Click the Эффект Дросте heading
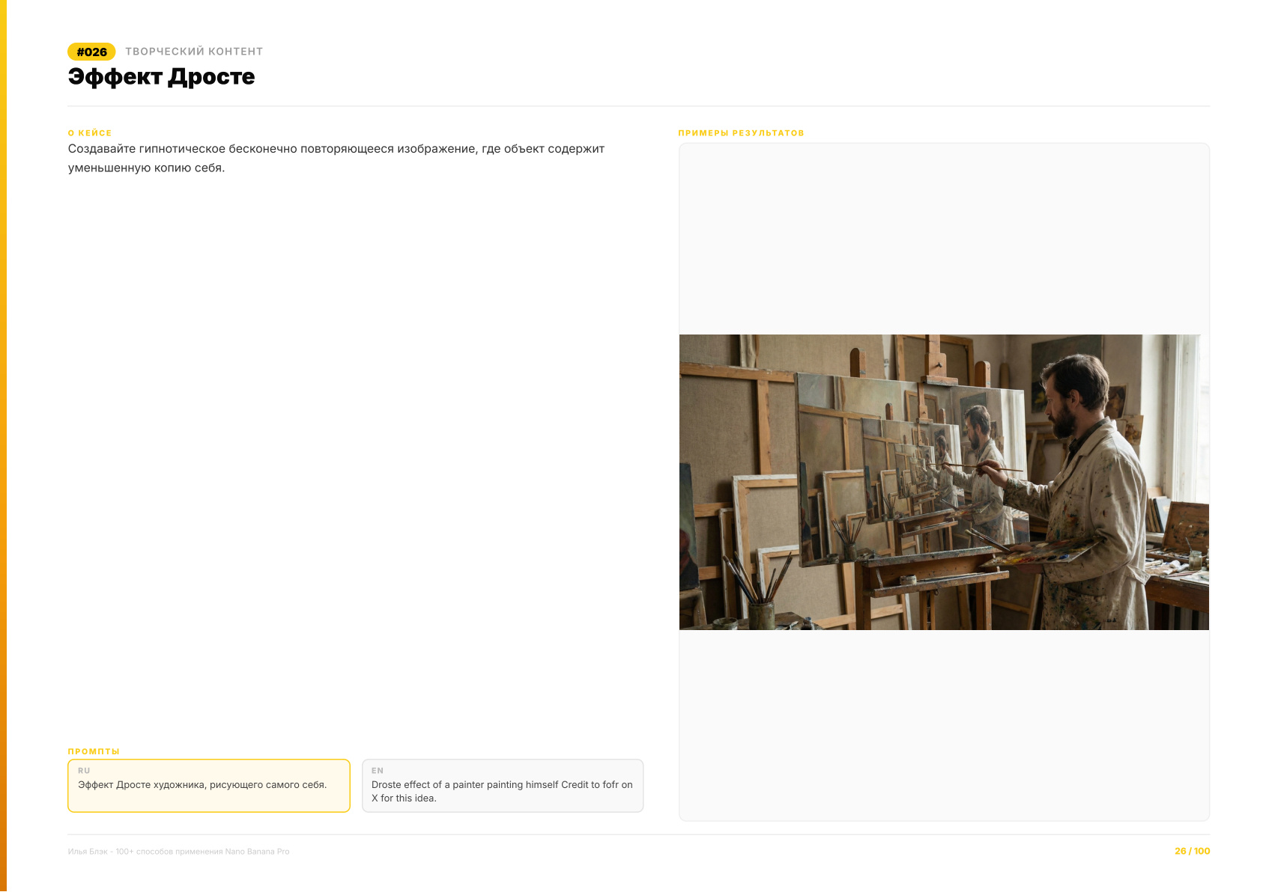 coord(161,76)
